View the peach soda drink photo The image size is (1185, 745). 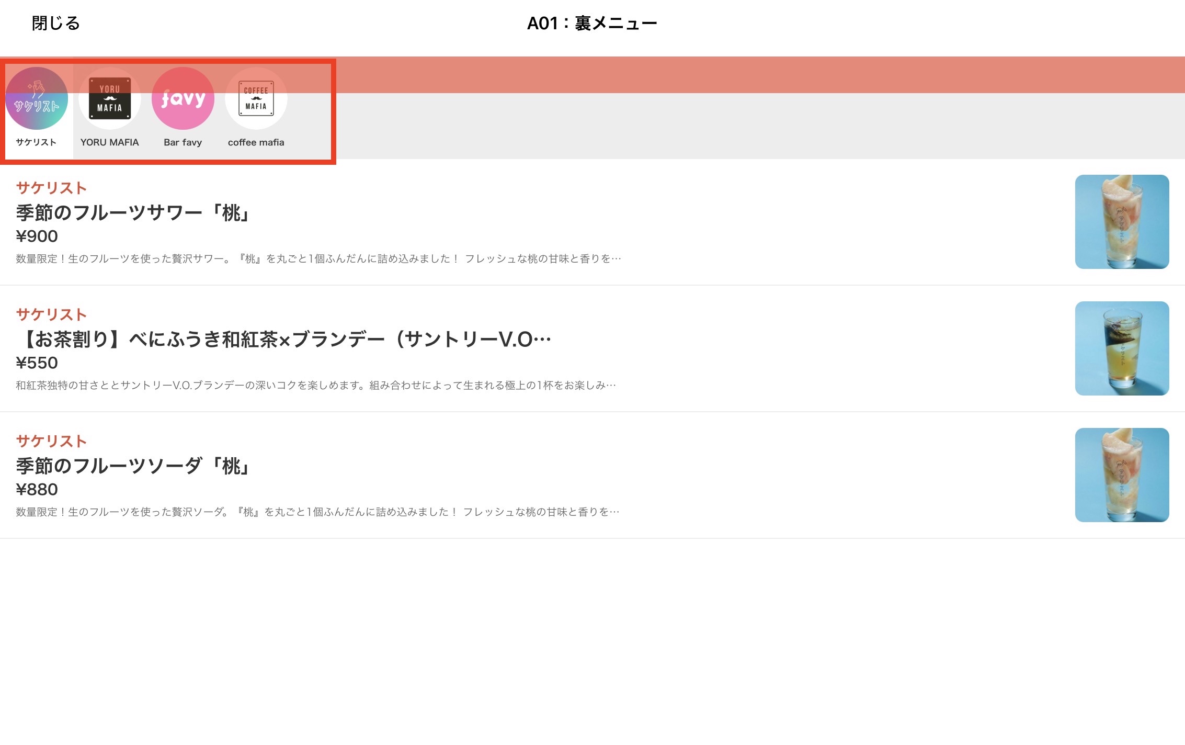pos(1122,475)
